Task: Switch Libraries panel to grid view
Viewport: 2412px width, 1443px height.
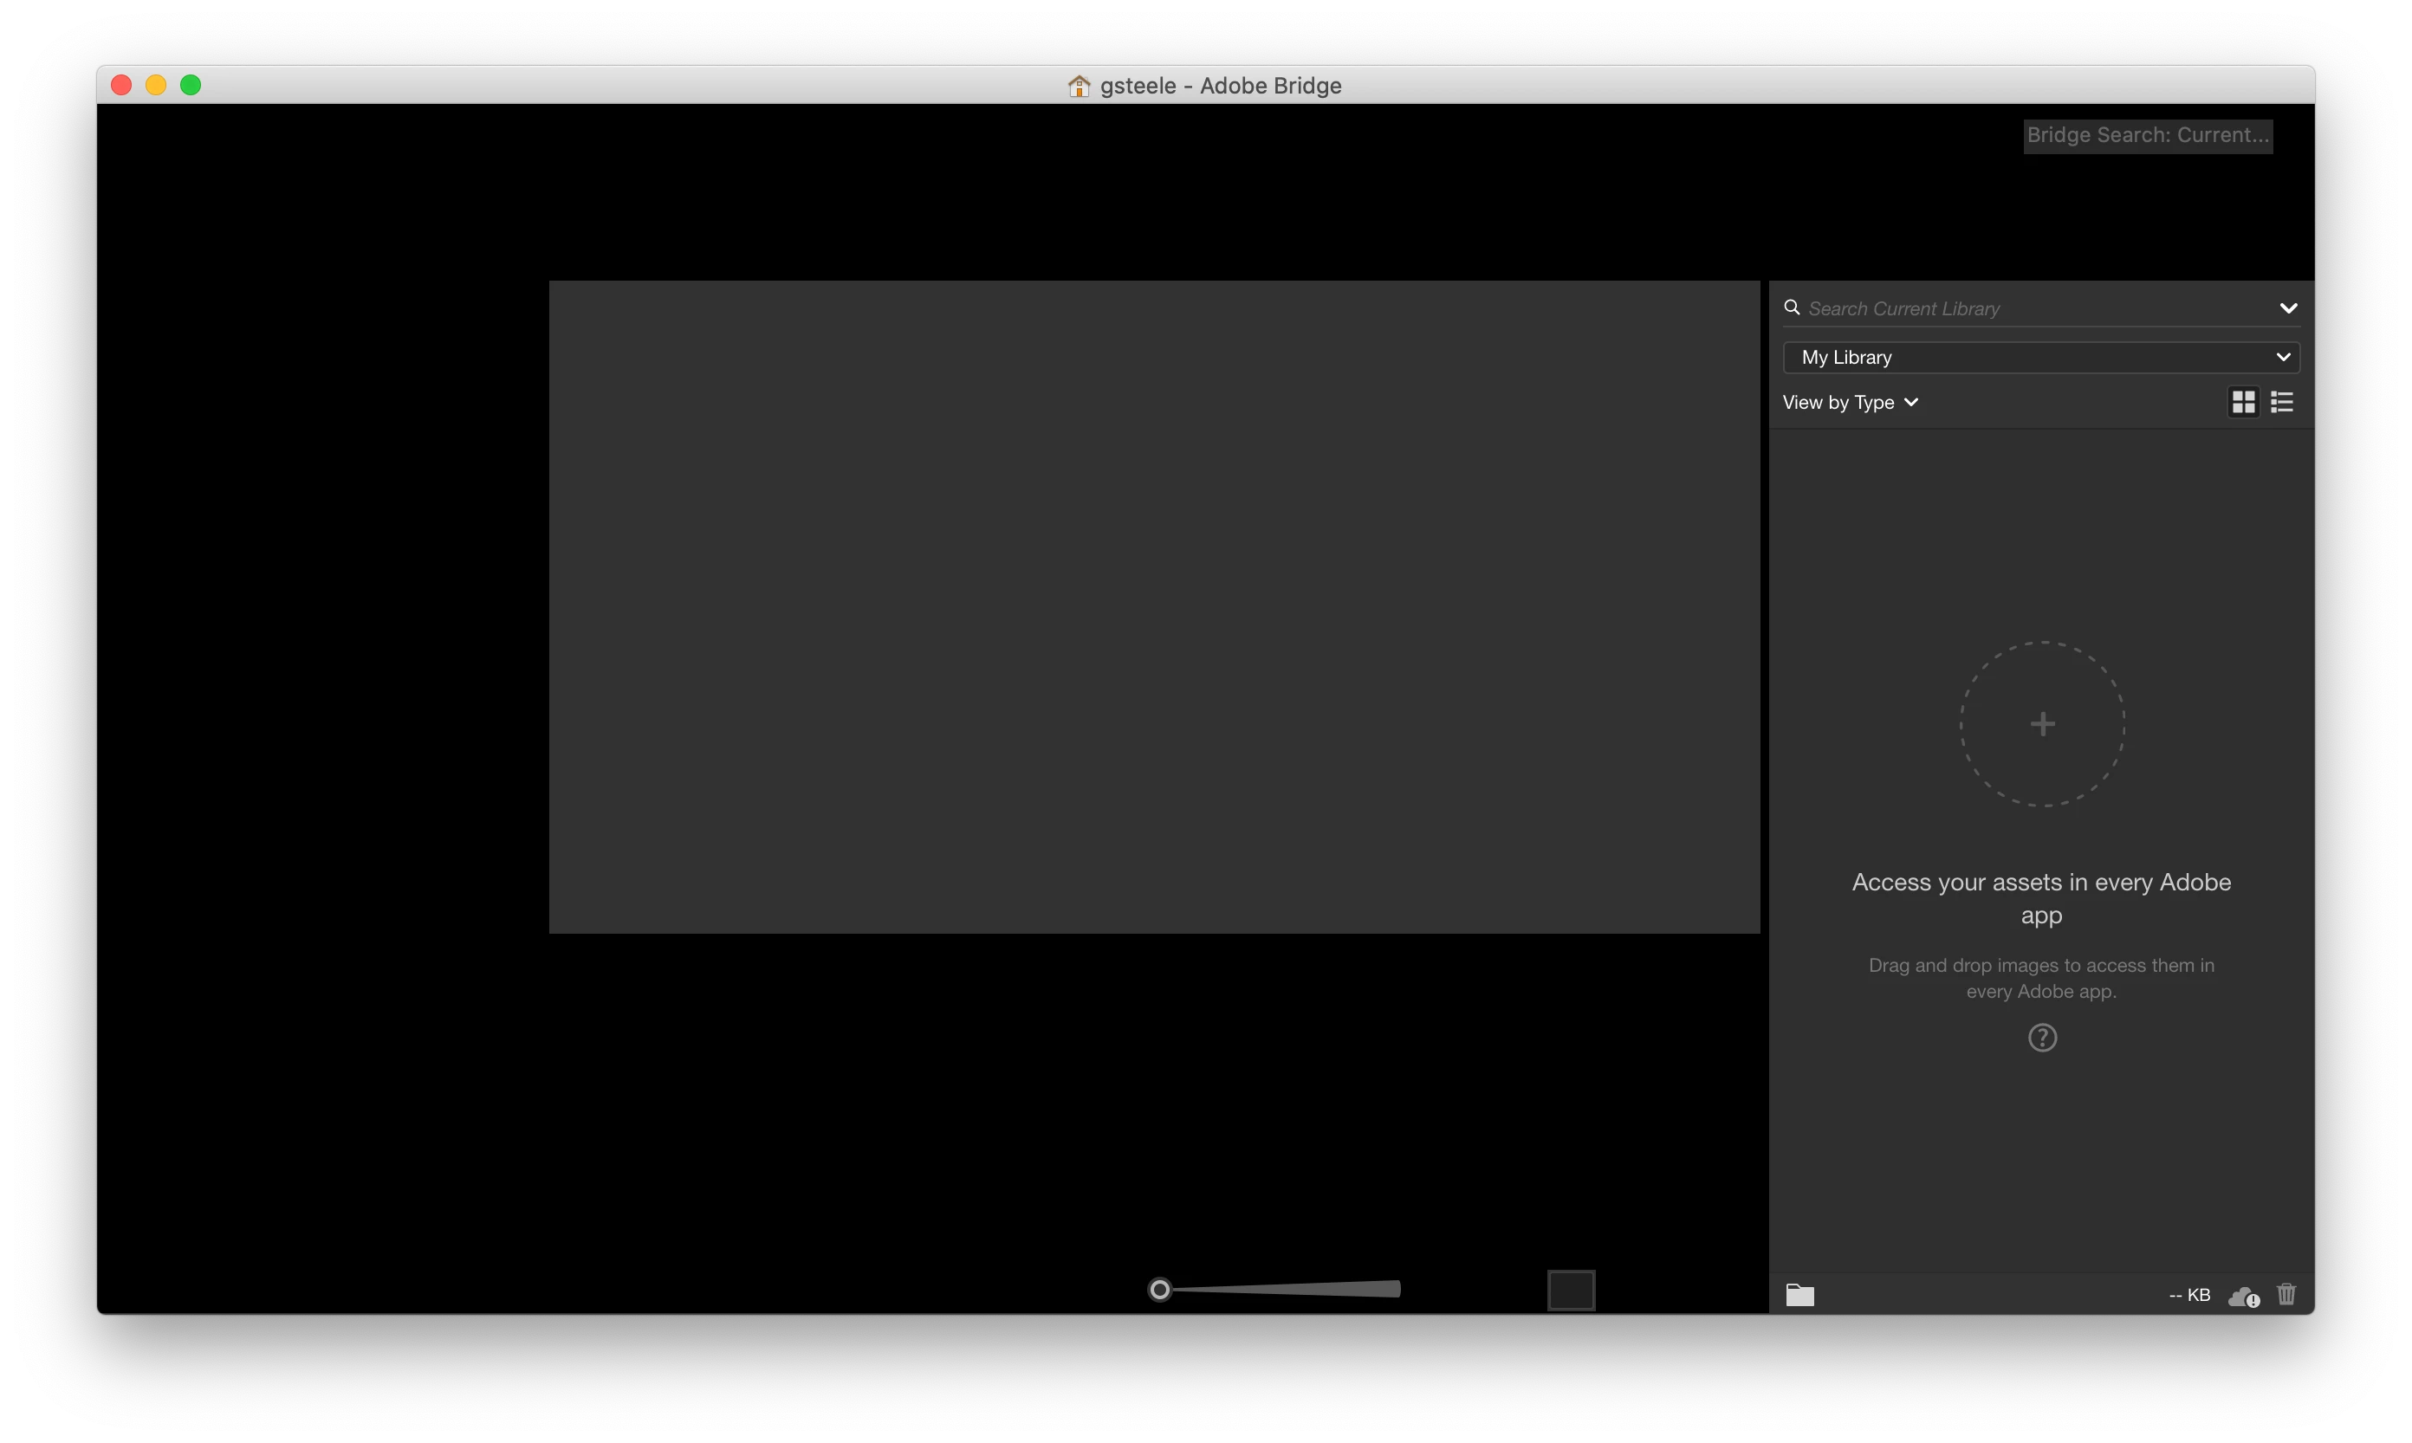Action: [2243, 402]
